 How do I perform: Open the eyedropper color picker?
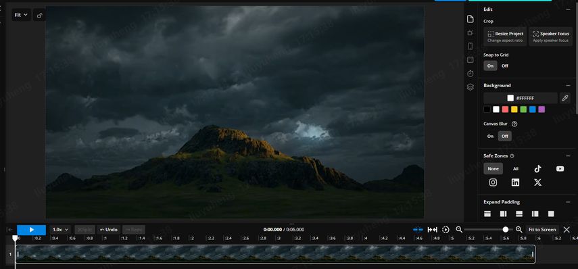tap(565, 98)
